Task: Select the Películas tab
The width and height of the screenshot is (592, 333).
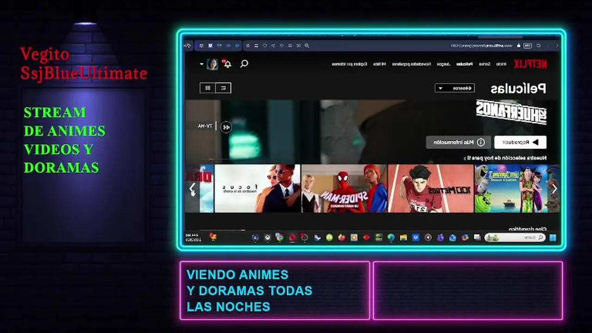Action: (x=464, y=64)
